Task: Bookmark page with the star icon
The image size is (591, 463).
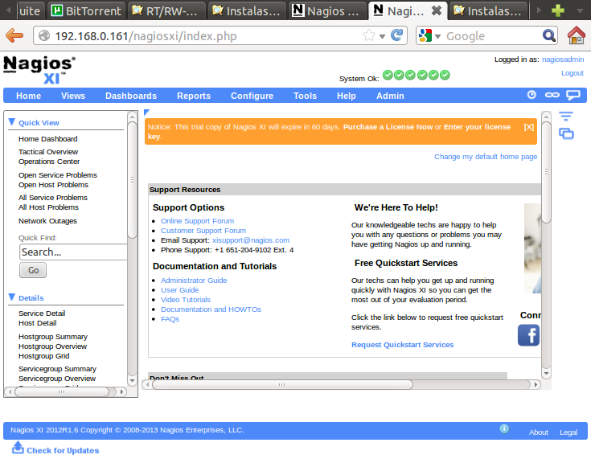Action: pyautogui.click(x=369, y=36)
